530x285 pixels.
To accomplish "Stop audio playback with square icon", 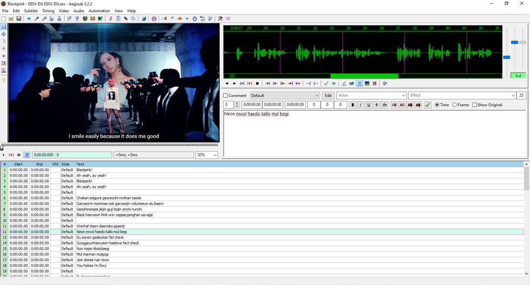I will 257,83.
